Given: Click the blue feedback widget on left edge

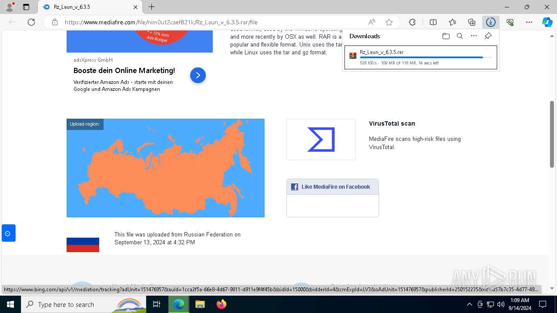Looking at the screenshot, I should (x=8, y=233).
